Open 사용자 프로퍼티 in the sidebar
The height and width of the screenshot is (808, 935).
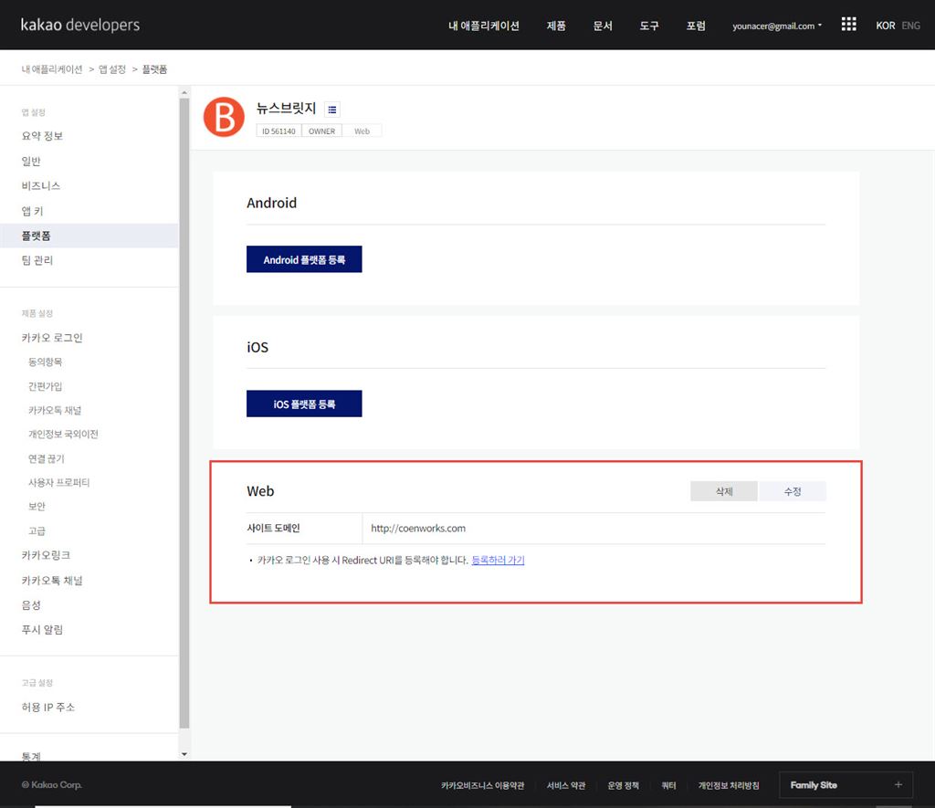click(59, 482)
